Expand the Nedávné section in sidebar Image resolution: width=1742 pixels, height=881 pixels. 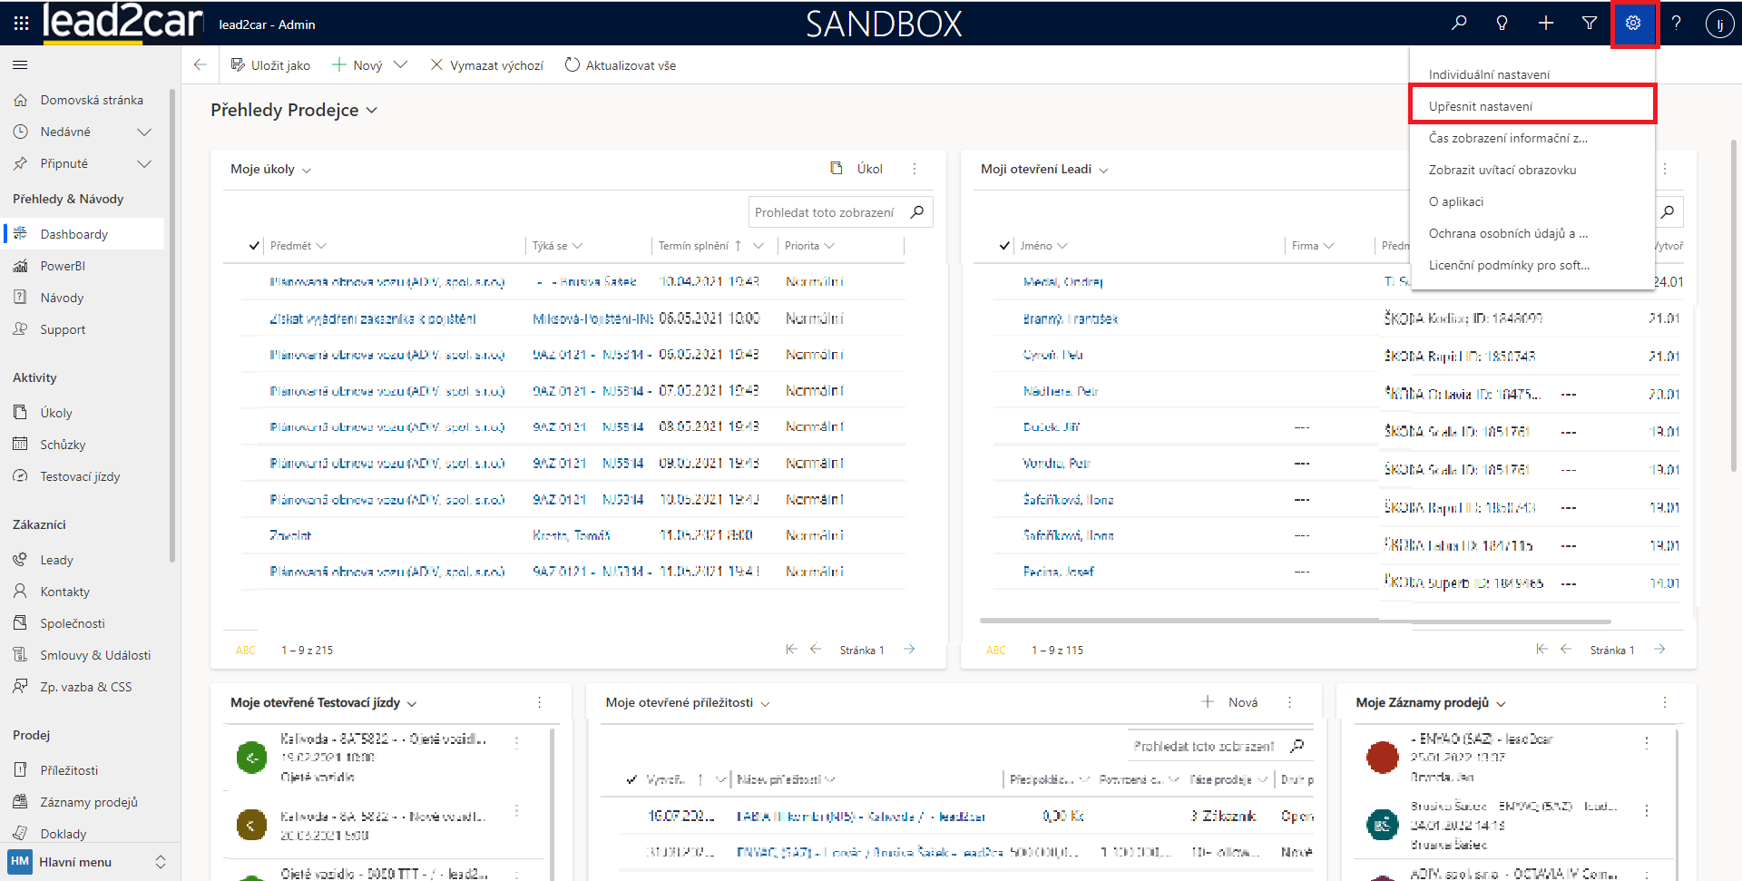click(x=143, y=132)
